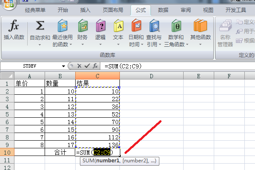Expand the Other Functions (其他函数) dropdown
The image size is (255, 170).
point(201,44)
